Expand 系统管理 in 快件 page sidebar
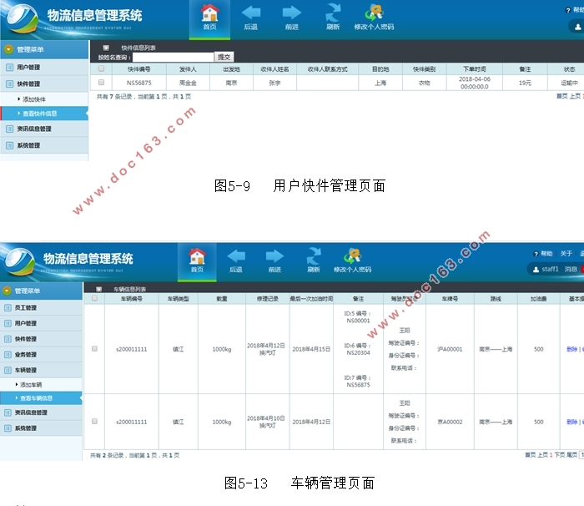The image size is (584, 506). tap(44, 145)
